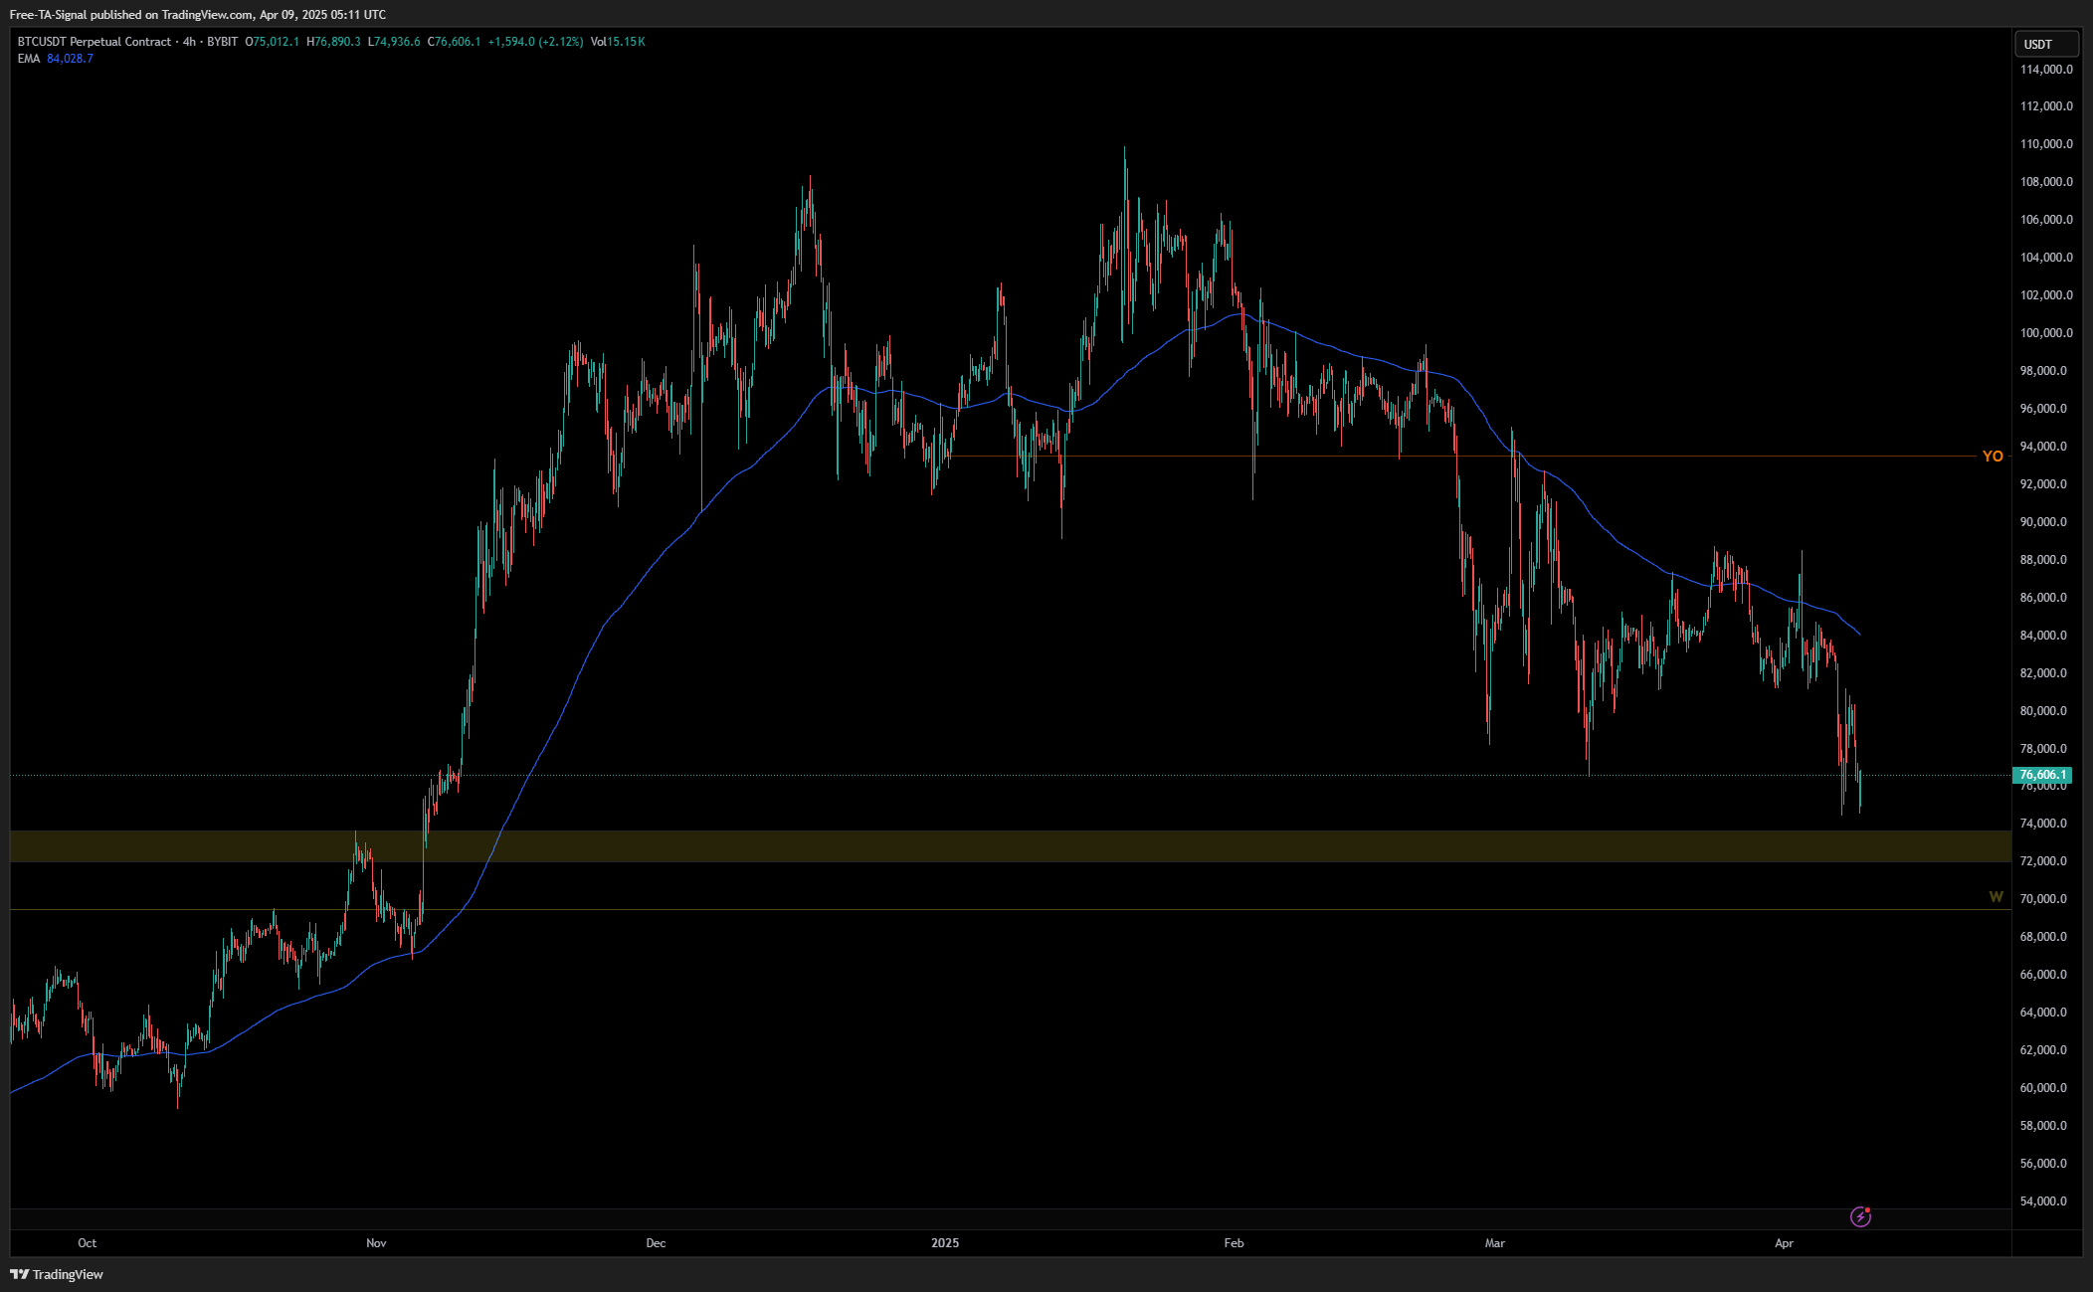
Task: Click the Oct label on time axis
Action: tap(88, 1243)
